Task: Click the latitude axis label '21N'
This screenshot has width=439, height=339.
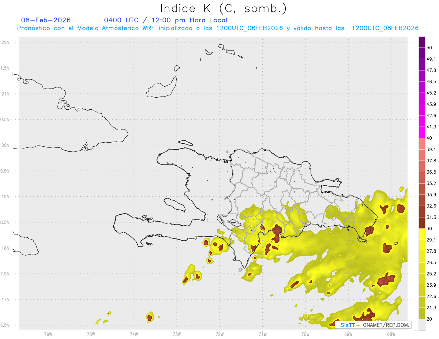Action: (5, 94)
